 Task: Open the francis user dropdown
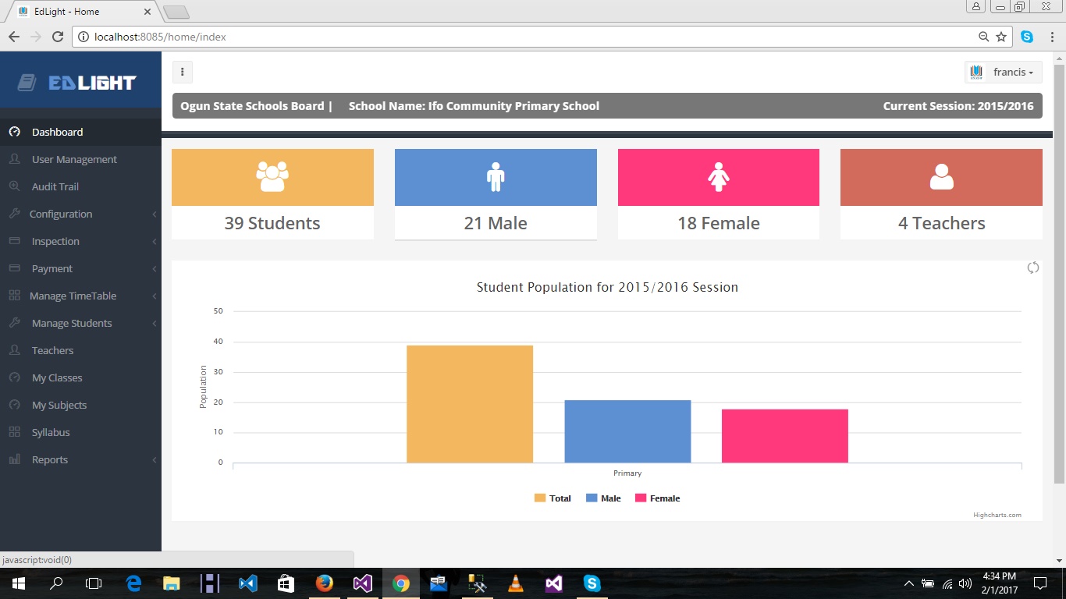[1004, 73]
